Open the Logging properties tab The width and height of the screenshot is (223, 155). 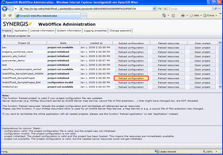95,31
